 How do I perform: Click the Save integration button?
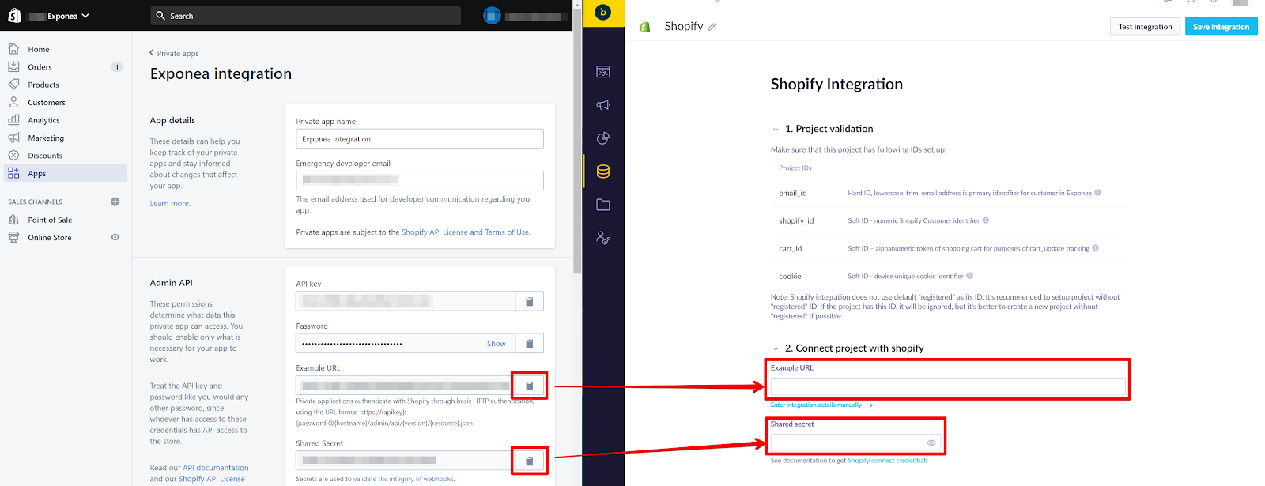(1221, 27)
